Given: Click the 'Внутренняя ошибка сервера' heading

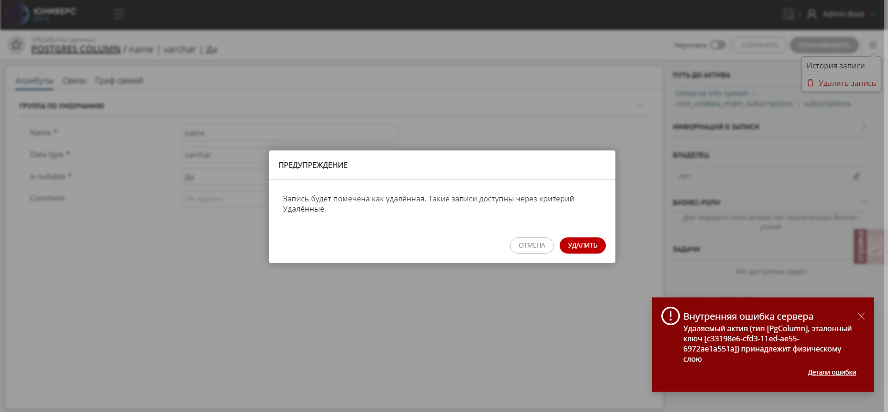Looking at the screenshot, I should [x=748, y=316].
